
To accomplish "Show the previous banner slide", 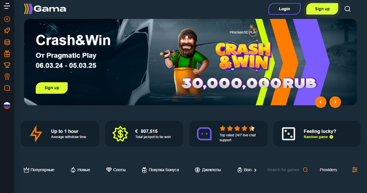I will click(x=321, y=102).
